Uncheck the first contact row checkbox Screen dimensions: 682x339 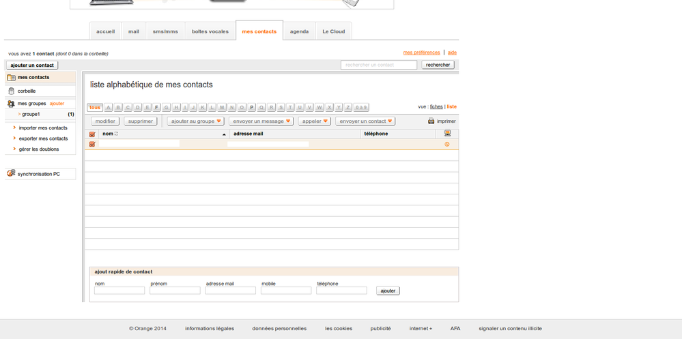pos(92,145)
